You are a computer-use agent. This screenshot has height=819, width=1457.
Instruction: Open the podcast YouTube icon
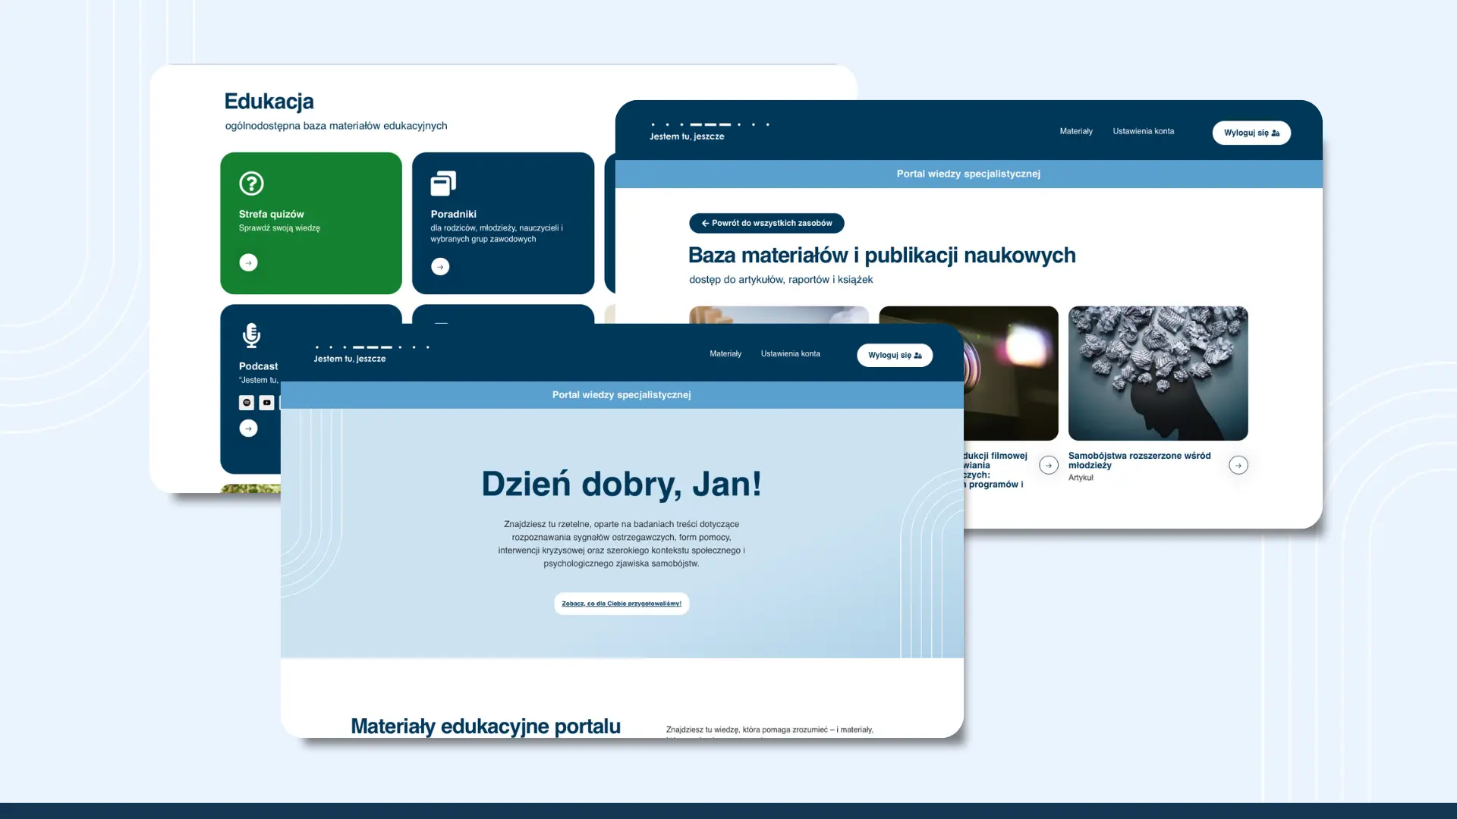click(x=266, y=403)
